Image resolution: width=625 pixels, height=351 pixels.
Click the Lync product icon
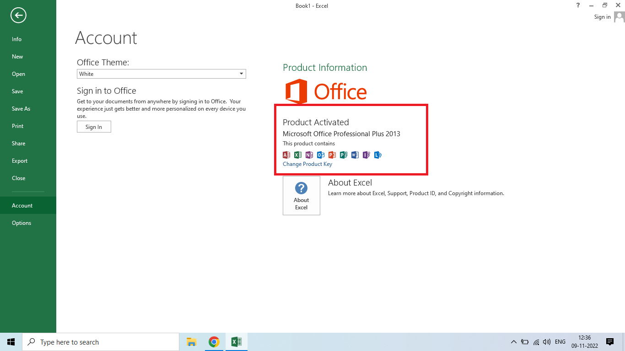coord(378,155)
